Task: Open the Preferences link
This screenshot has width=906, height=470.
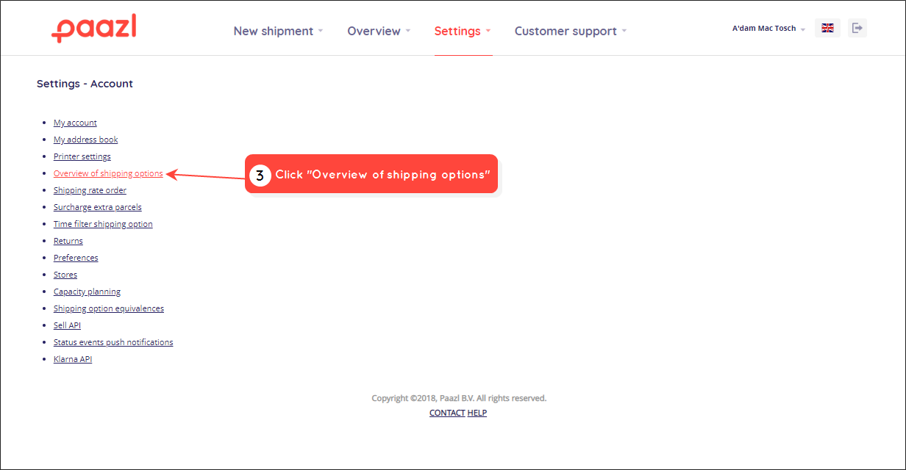Action: pyautogui.click(x=76, y=258)
